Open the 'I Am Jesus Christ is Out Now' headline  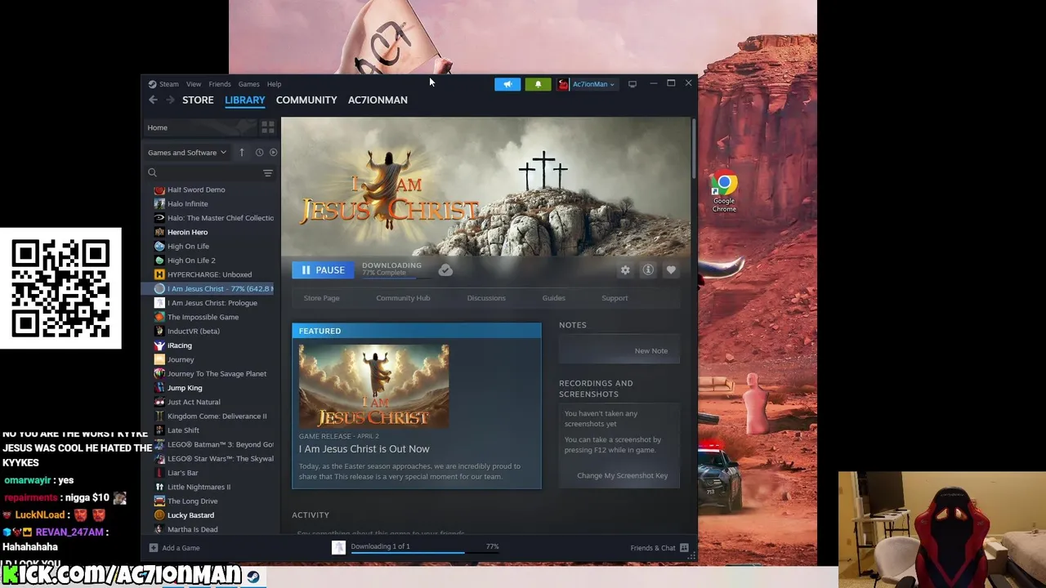tap(364, 449)
